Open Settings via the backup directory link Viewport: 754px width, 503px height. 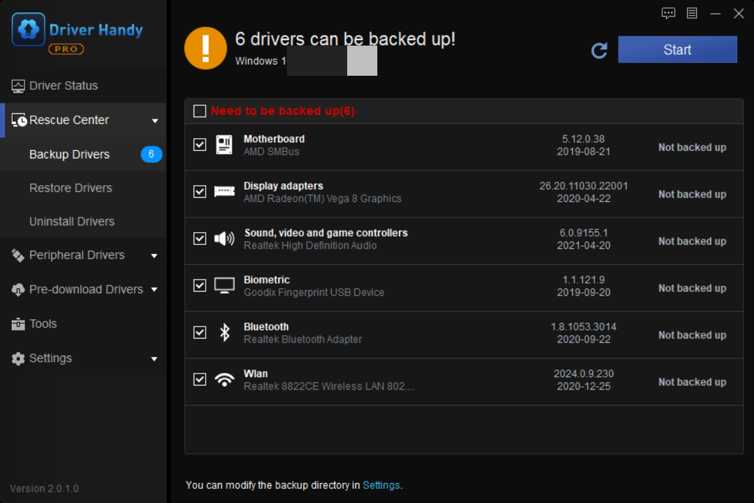(381, 485)
